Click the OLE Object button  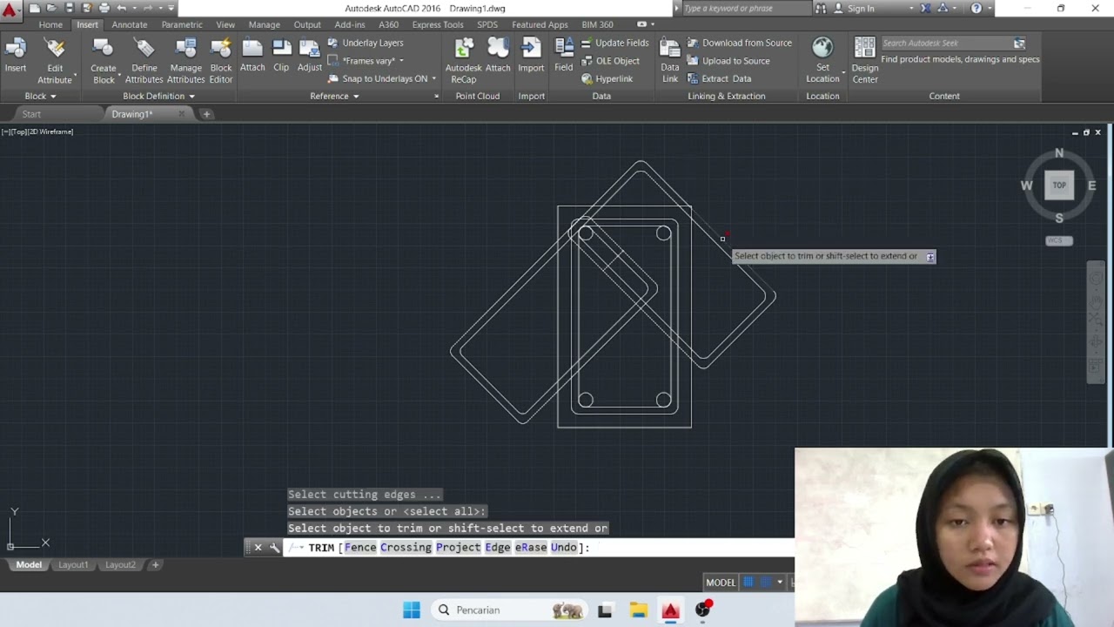click(x=610, y=61)
